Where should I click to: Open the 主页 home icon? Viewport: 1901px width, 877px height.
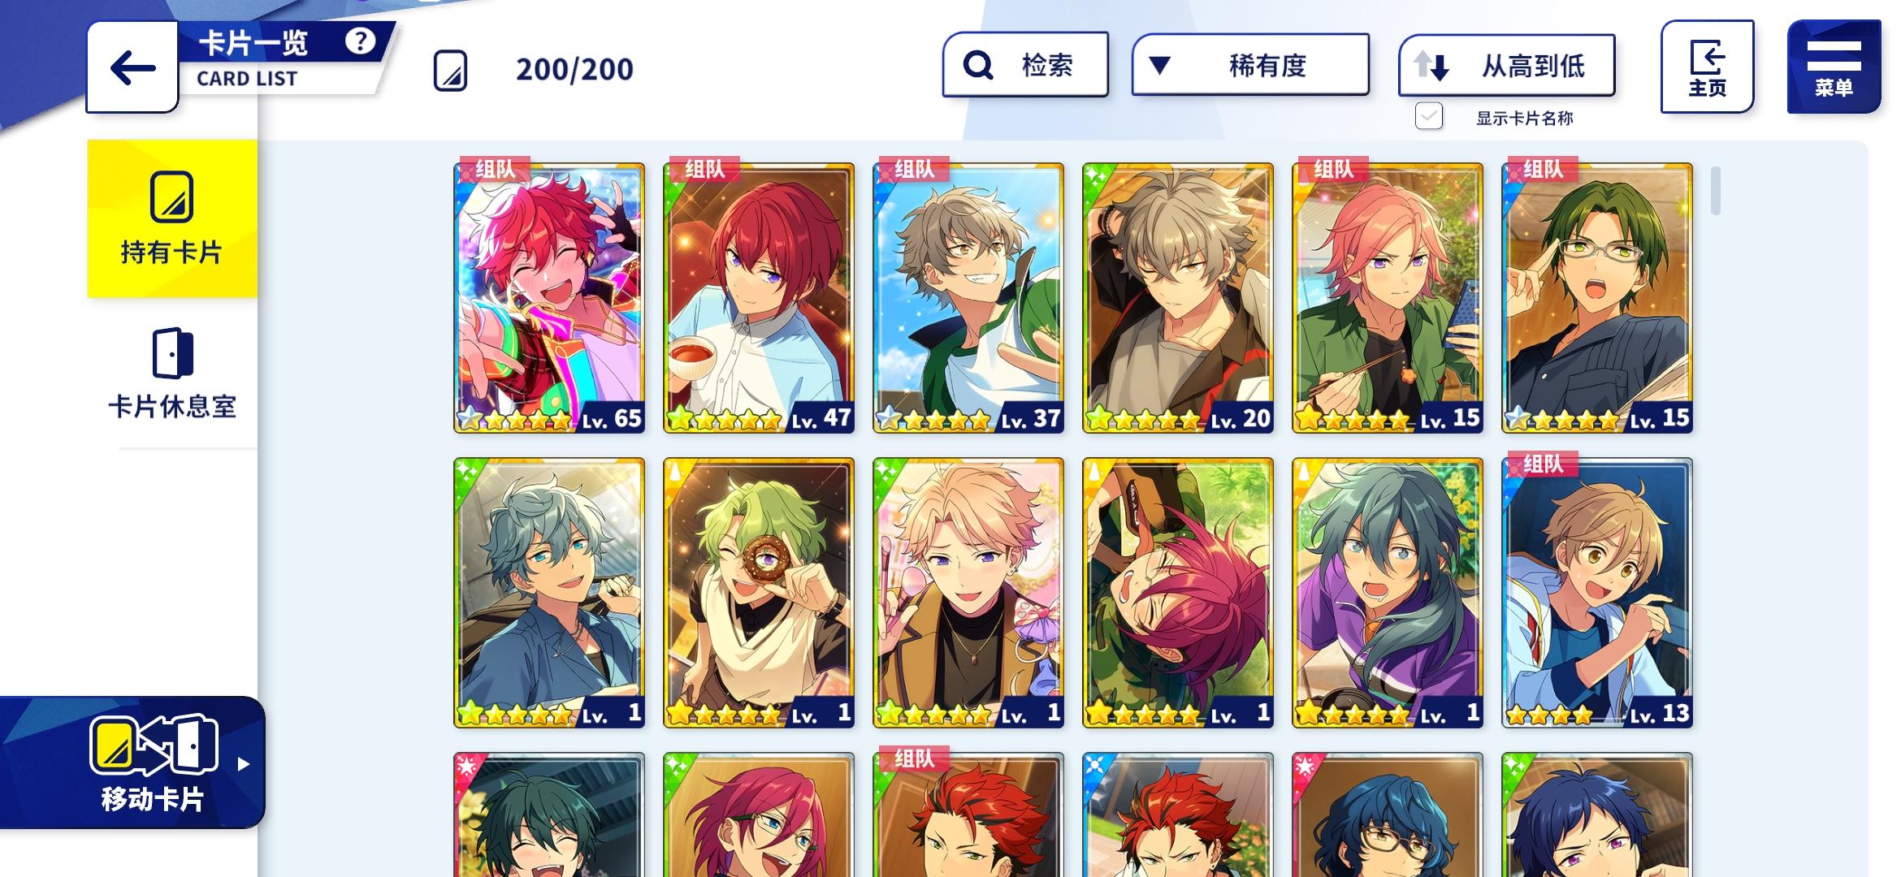[1707, 67]
